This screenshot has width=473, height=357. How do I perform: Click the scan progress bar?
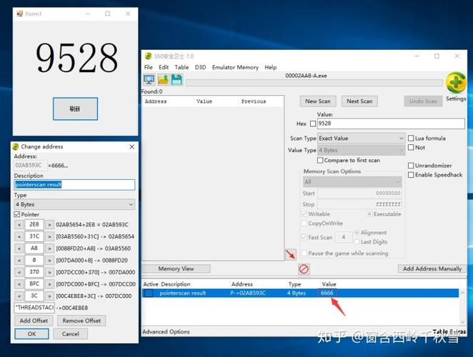[314, 83]
